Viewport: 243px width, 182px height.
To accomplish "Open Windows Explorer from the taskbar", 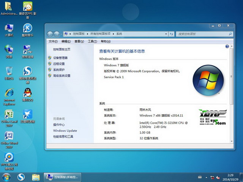I will 36,177.
